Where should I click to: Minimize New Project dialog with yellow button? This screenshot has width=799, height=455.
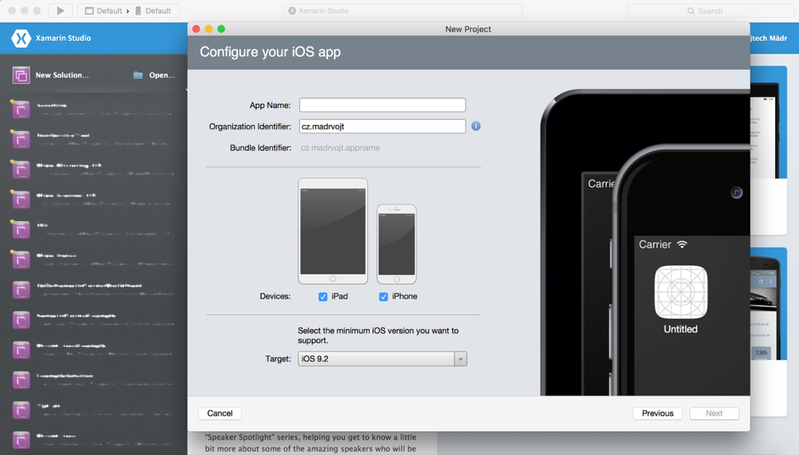208,29
